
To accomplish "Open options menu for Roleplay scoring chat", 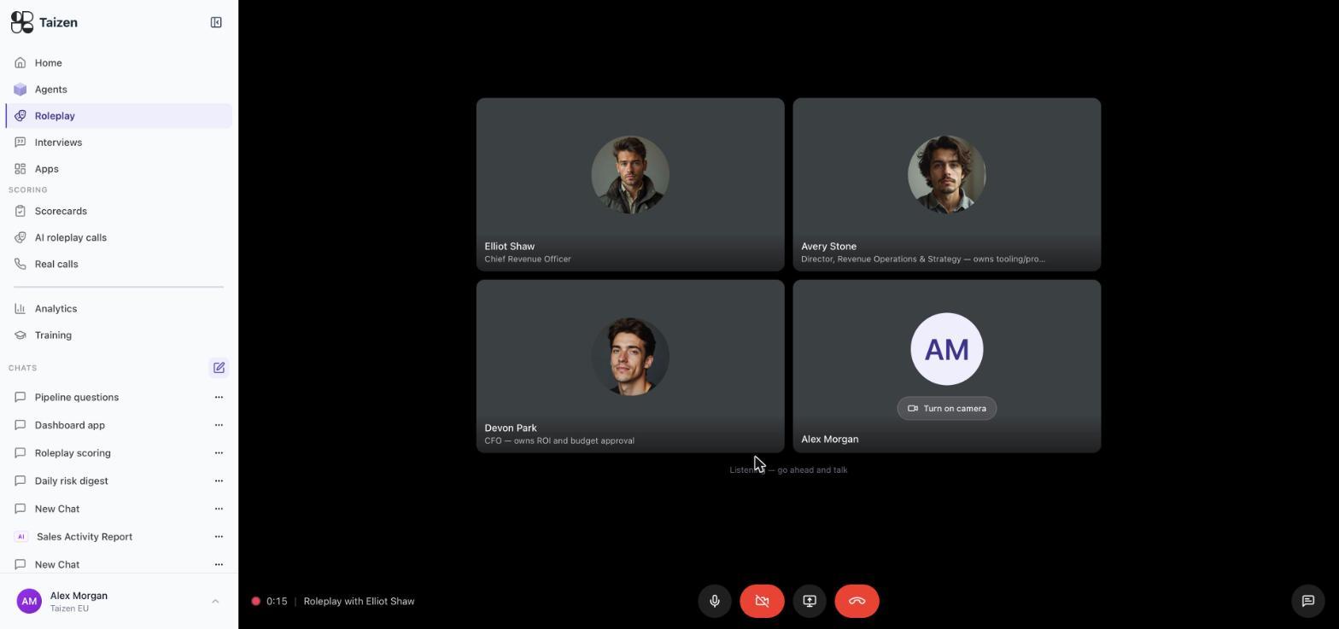I will [x=219, y=453].
